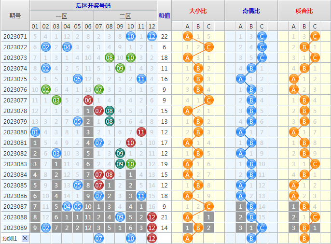Click ball 01 in row 2023080
331x244 pixels.
[35, 132]
